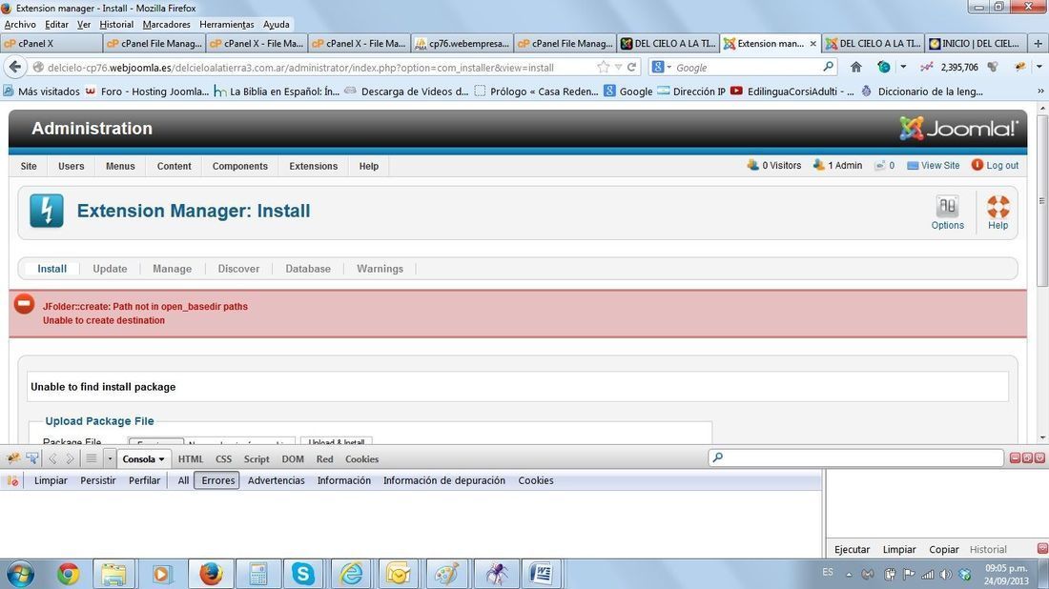The image size is (1049, 589).
Task: Click Firebug forward history arrow
Action: click(x=69, y=458)
